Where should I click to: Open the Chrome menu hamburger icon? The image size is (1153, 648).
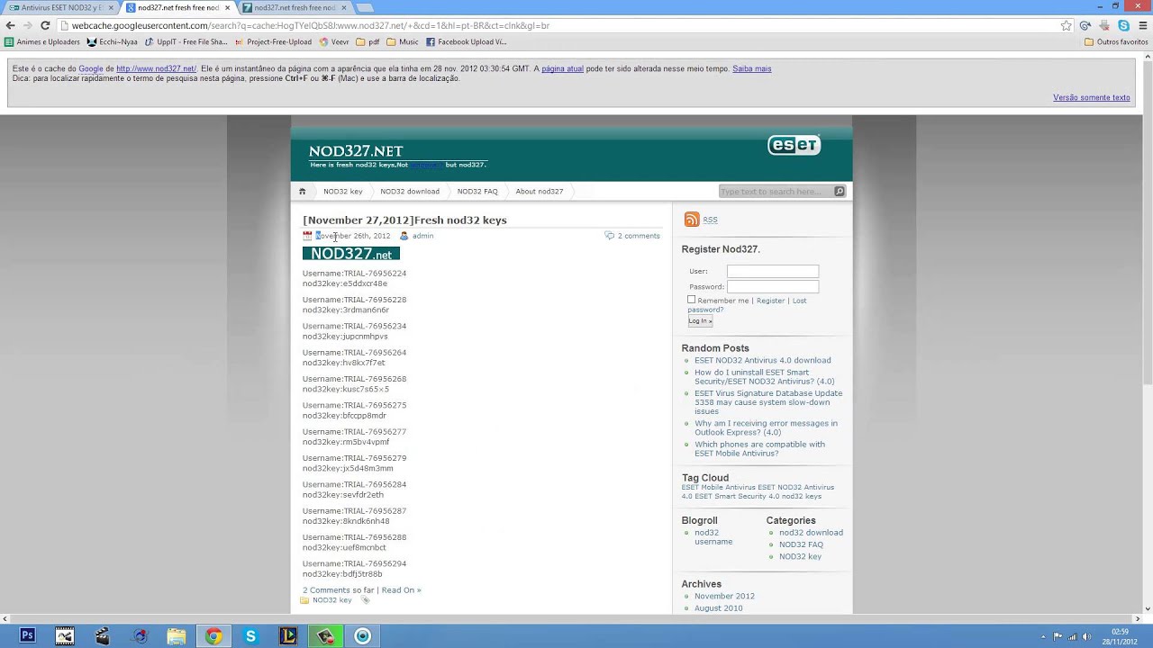click(1143, 25)
